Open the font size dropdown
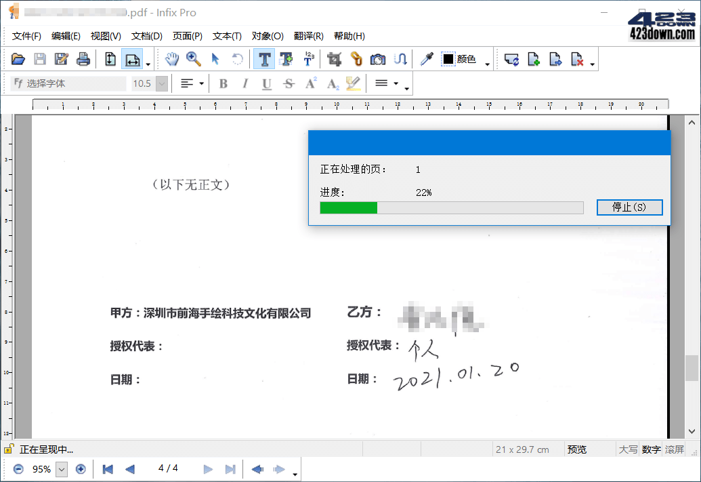This screenshot has height=482, width=701. coord(161,83)
